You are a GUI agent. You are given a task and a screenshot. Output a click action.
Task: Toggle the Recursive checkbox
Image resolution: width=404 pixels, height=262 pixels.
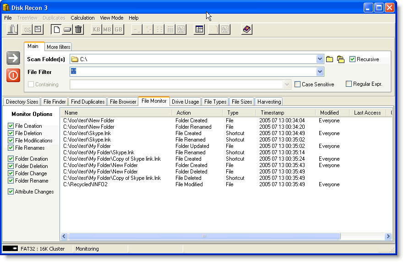pos(353,59)
